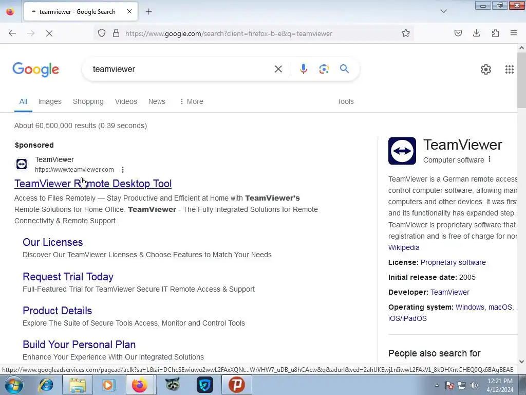Open the Google apps grid
The image size is (526, 395).
coord(509,69)
